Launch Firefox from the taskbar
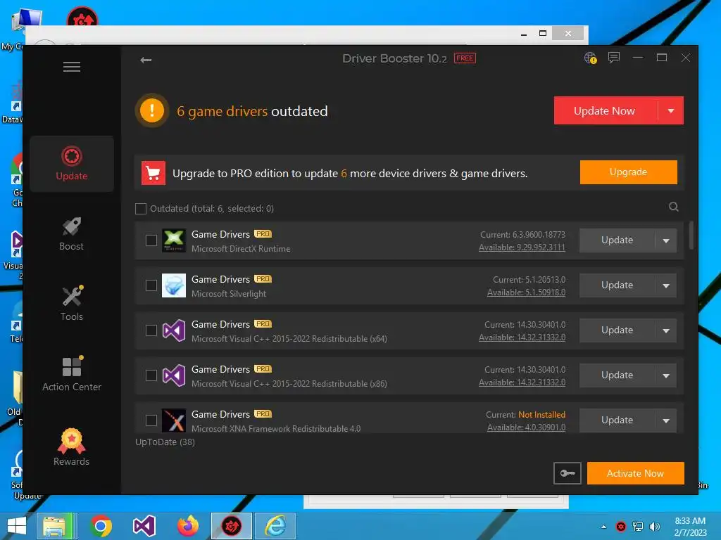Viewport: 721px width, 540px height. (187, 526)
